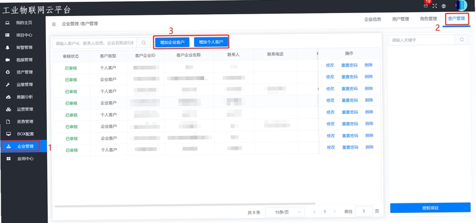Screen dimensions: 476x223
Task: Select page number 1 in pagination
Action: pyautogui.click(x=324, y=212)
